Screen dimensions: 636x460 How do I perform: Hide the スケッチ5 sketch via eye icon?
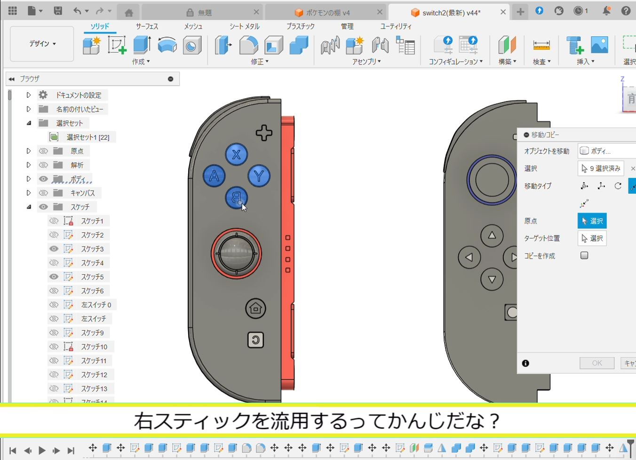point(54,277)
